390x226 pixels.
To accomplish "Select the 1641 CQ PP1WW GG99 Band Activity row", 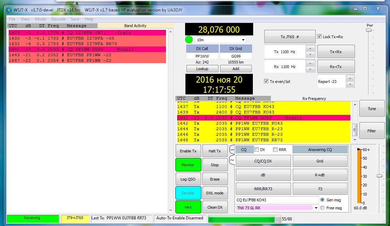I will click(x=87, y=49).
